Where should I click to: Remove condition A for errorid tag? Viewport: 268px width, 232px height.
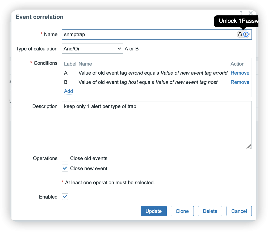pos(240,73)
